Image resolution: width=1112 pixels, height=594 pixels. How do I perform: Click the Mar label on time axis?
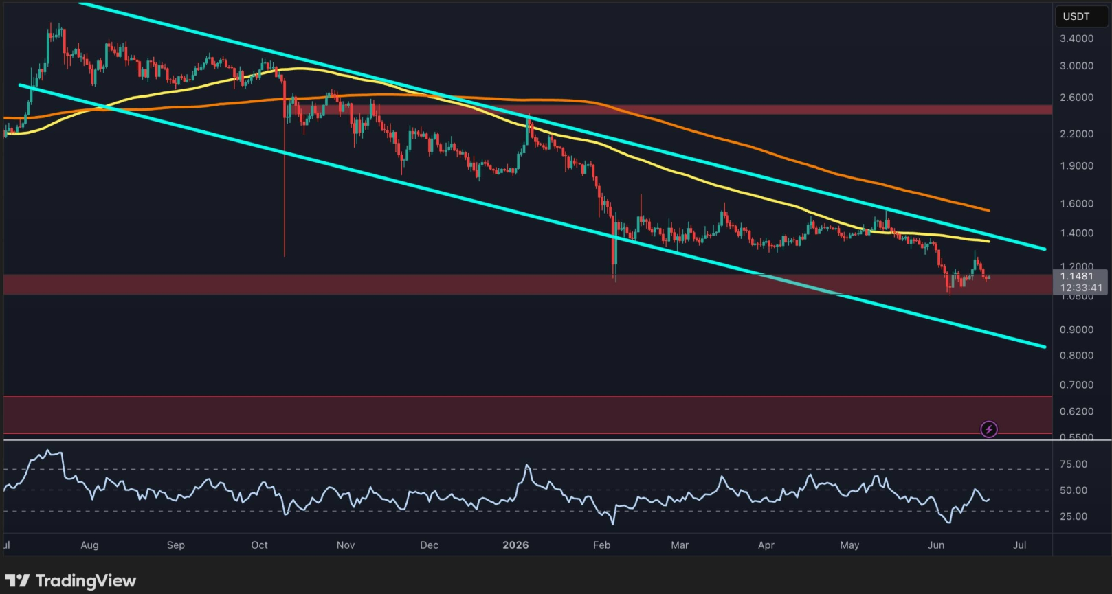(680, 545)
